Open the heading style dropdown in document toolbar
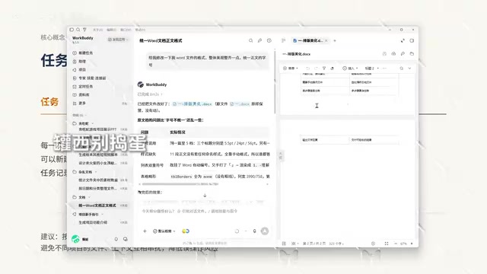This screenshot has width=487, height=274. click(371, 68)
